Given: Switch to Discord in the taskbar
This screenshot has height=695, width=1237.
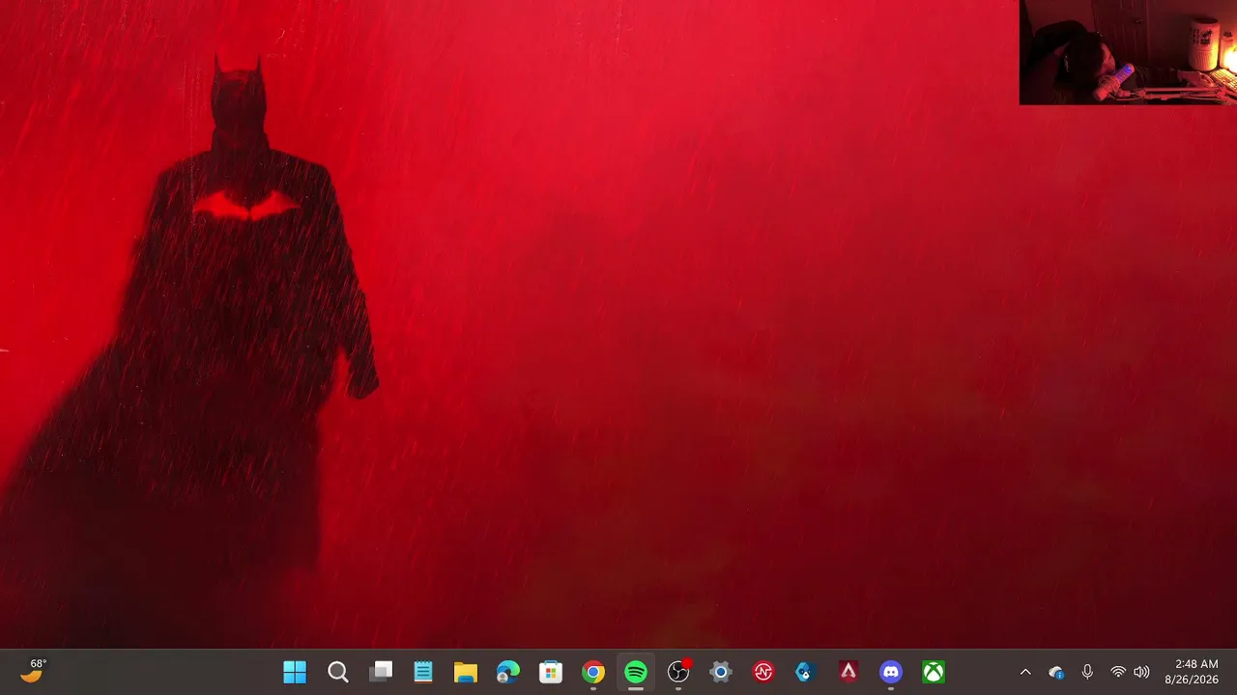Looking at the screenshot, I should coord(891,672).
